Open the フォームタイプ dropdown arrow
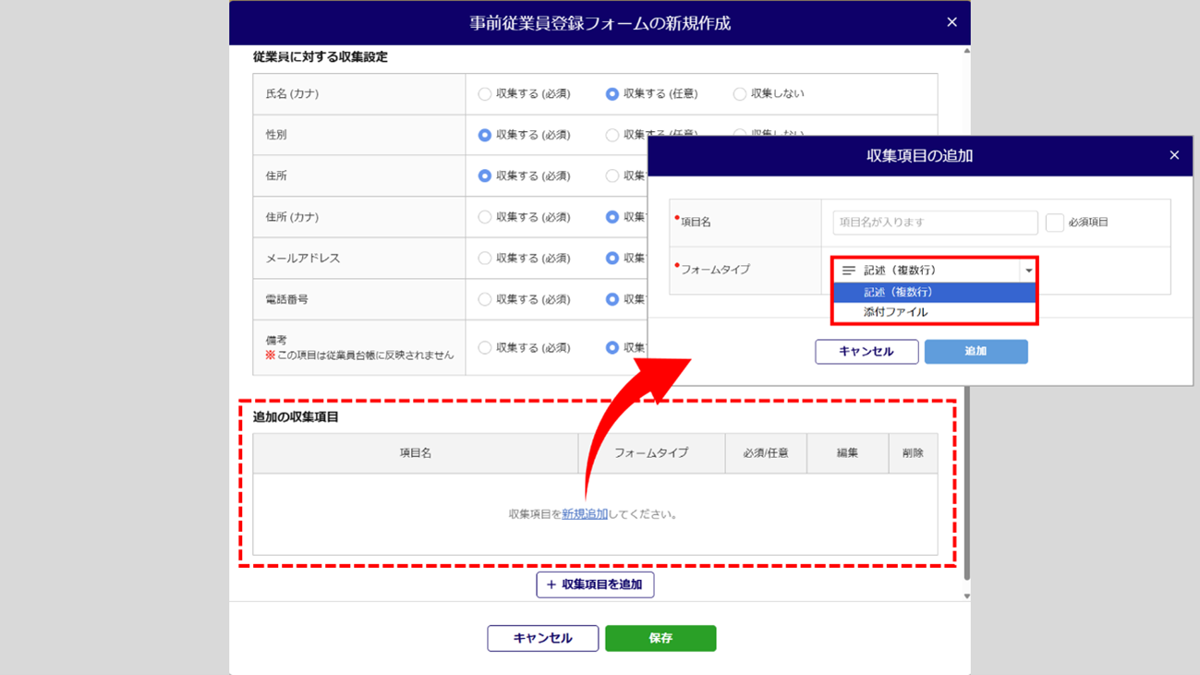Screen dimensions: 1200x675 pos(1028,271)
